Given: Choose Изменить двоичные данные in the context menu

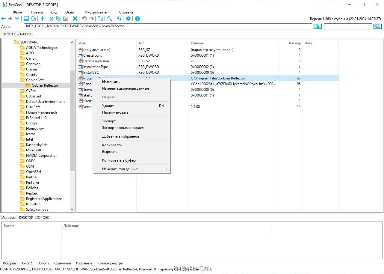Looking at the screenshot, I should click(x=131, y=88).
